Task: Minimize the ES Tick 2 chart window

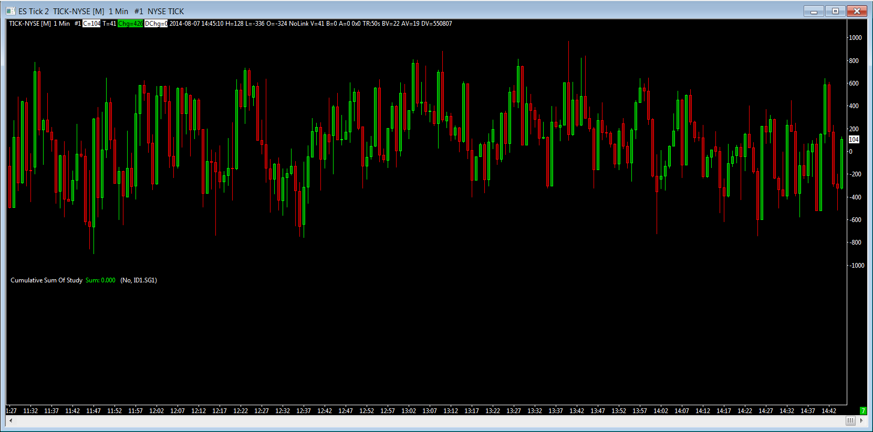Action: [814, 11]
